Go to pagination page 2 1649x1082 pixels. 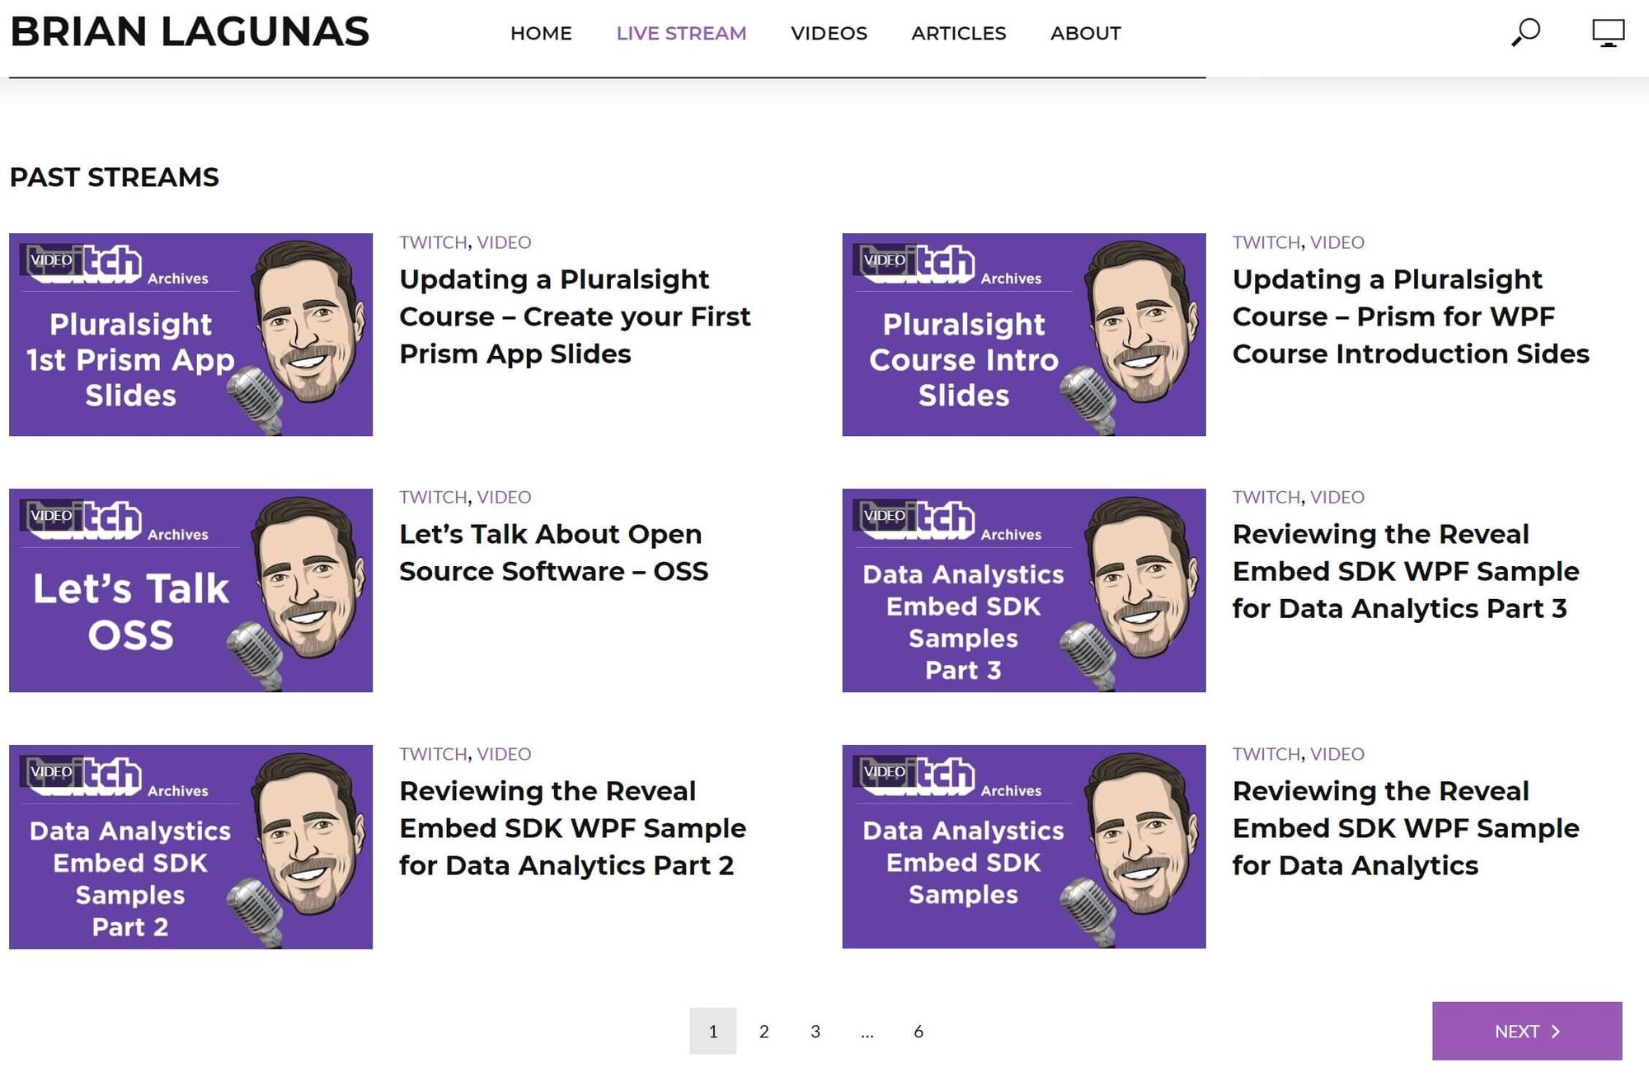tap(763, 1031)
